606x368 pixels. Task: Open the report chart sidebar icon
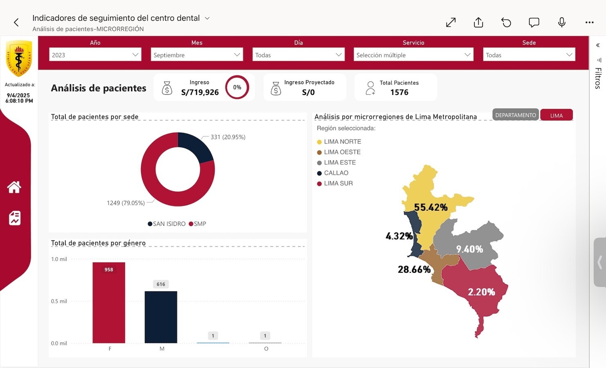pyautogui.click(x=15, y=218)
